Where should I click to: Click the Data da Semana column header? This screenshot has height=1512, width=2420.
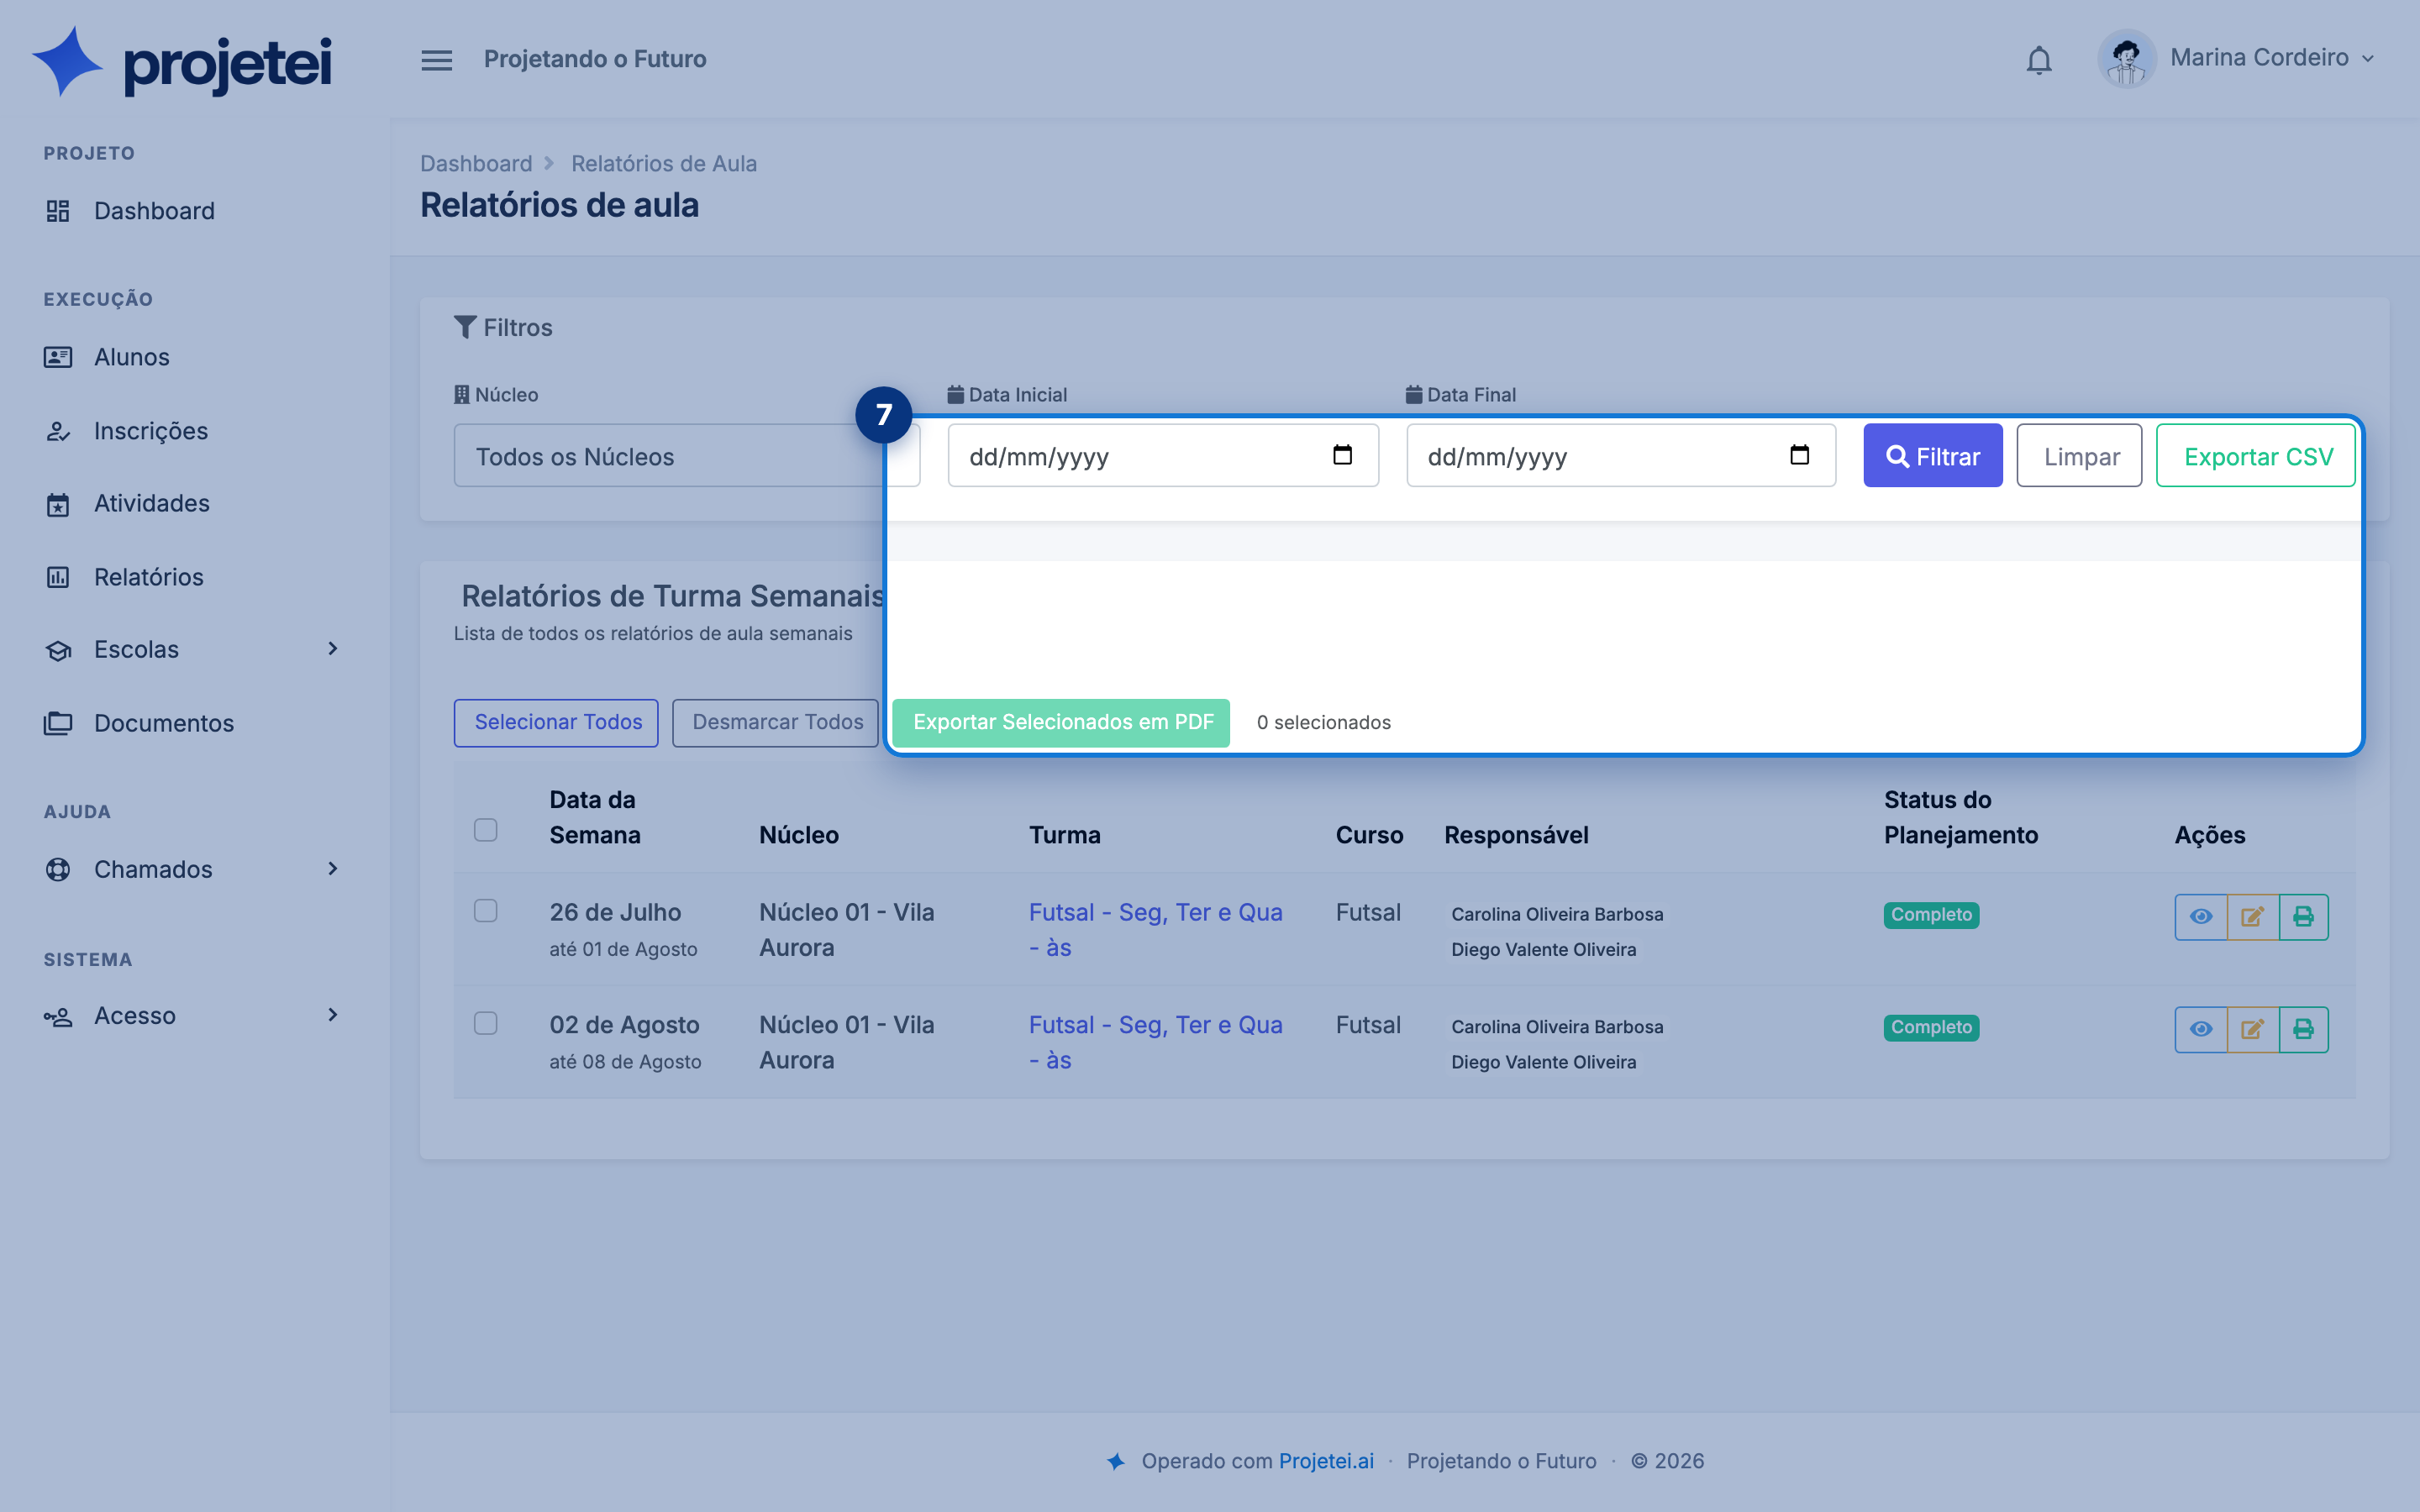point(595,817)
